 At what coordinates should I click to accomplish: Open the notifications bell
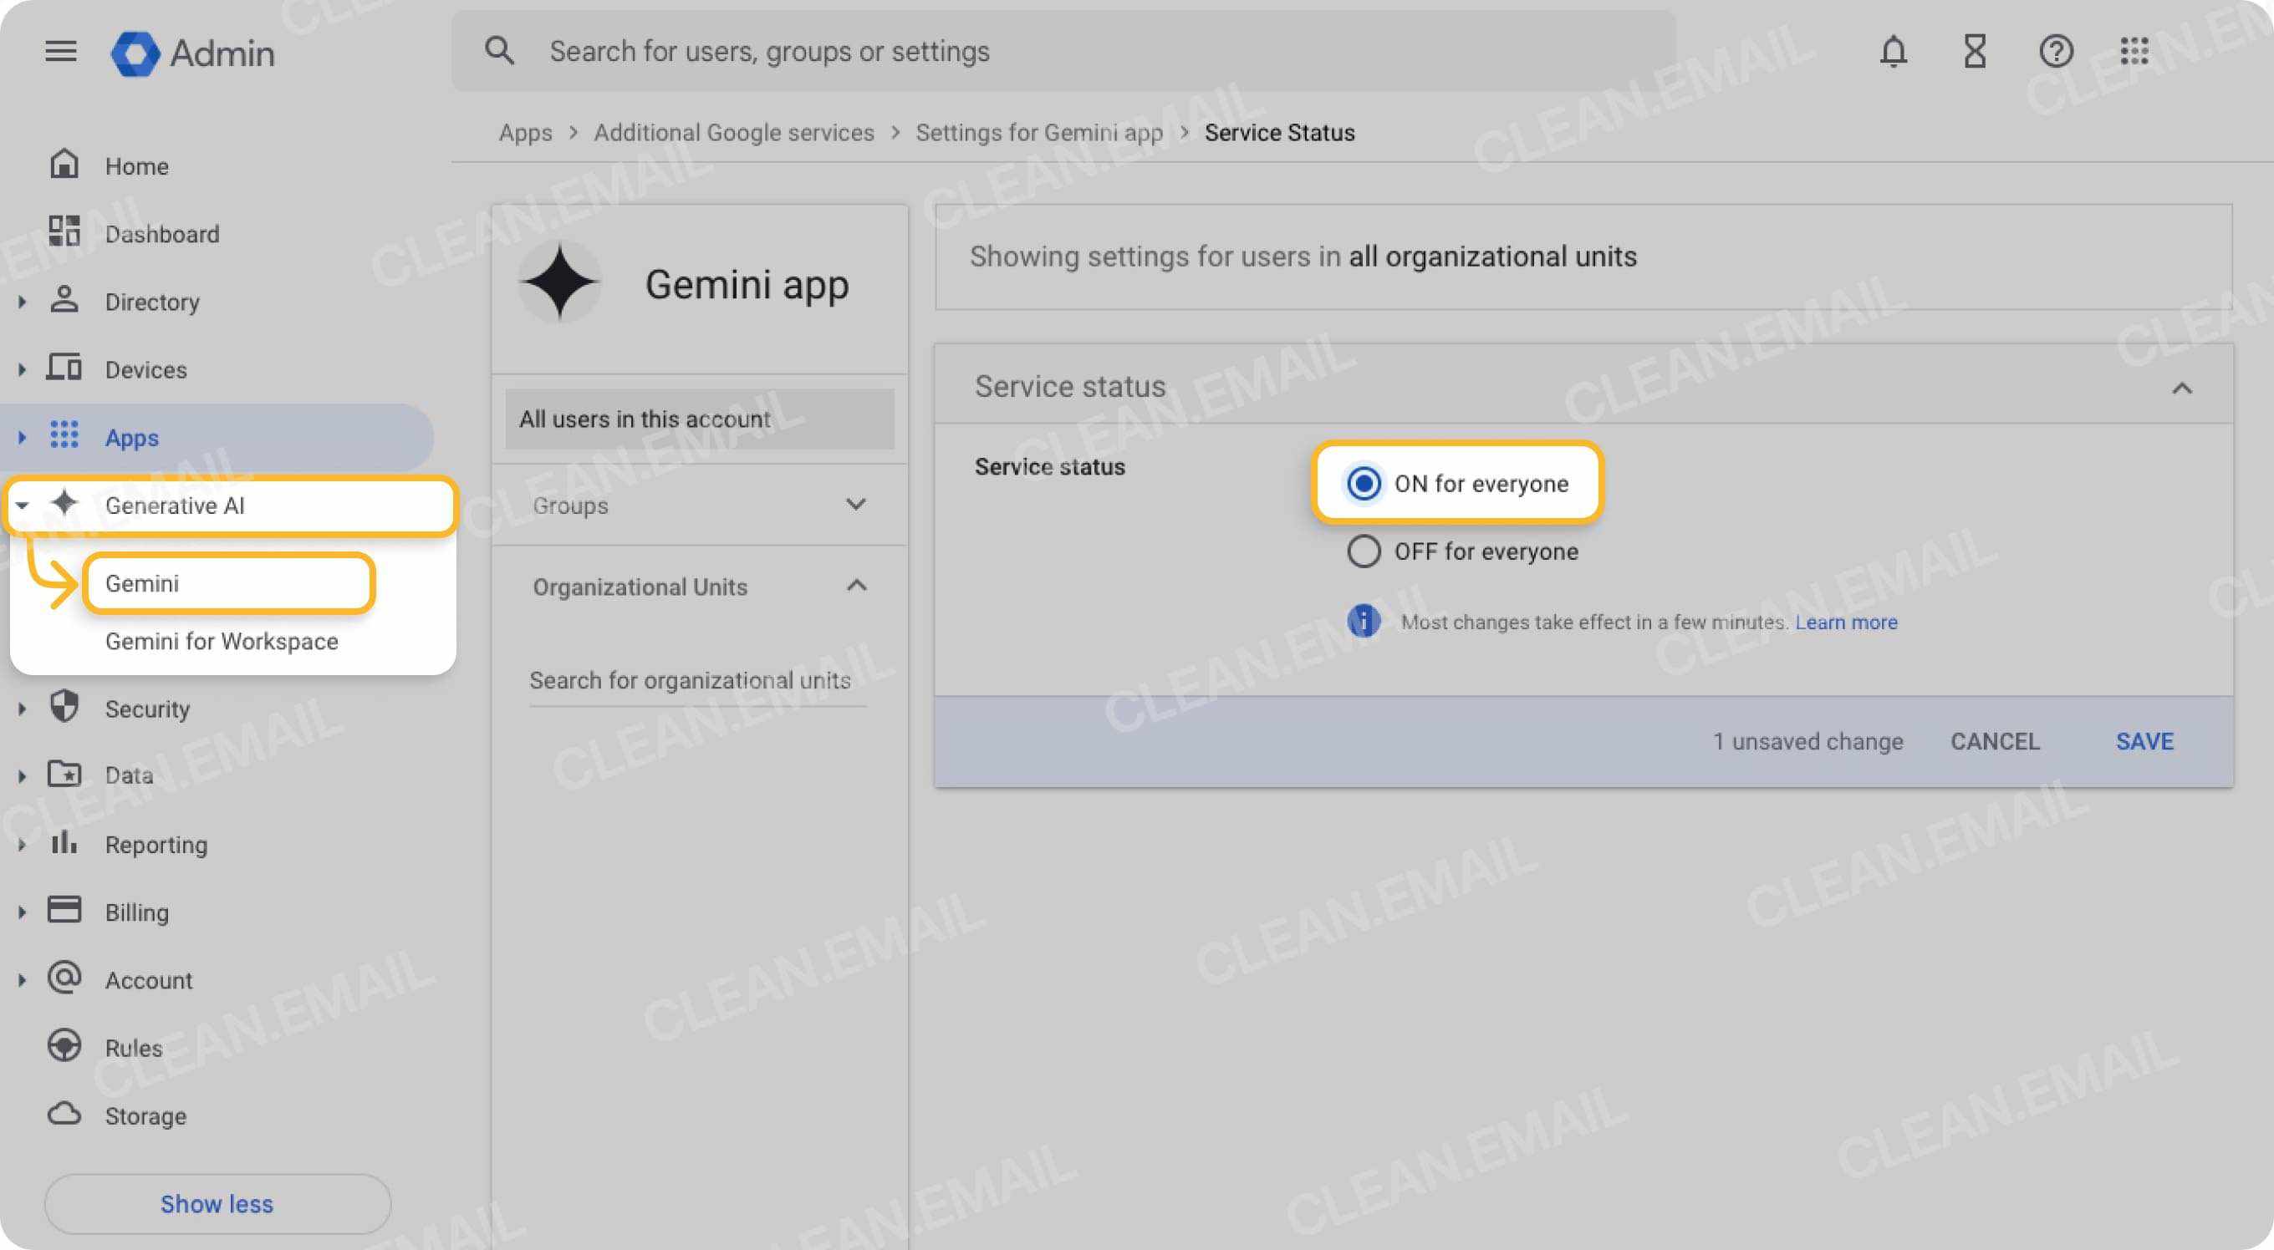pyautogui.click(x=1894, y=51)
